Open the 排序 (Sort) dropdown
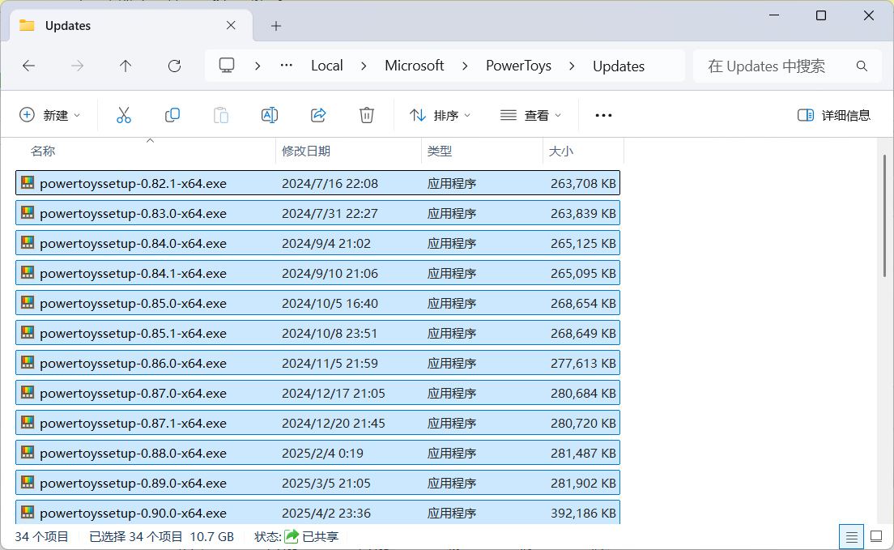The height and width of the screenshot is (550, 894). coord(441,115)
